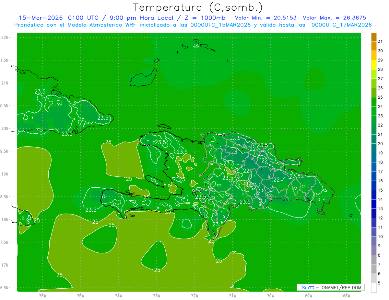Pick the purple swatch between 9 and 10
This screenshot has width=389, height=300.
pyautogui.click(x=374, y=241)
